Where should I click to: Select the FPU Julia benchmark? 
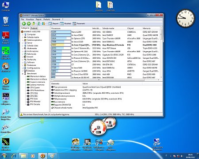(32, 99)
